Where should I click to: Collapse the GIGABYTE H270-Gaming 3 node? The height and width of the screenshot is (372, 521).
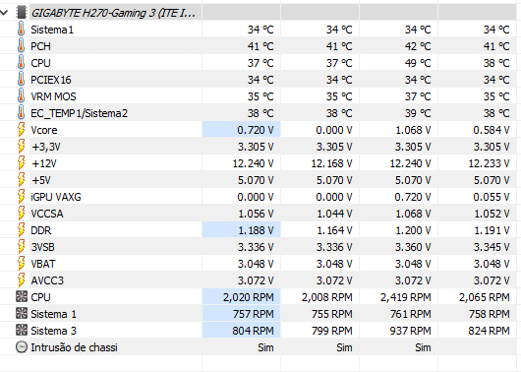coord(4,13)
